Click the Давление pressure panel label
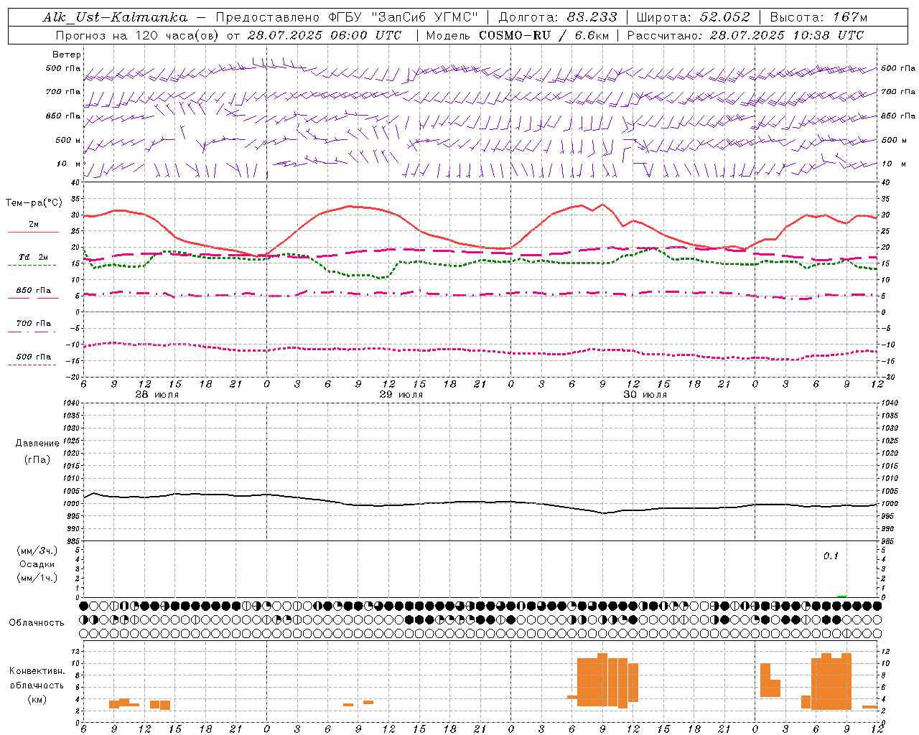 37,444
